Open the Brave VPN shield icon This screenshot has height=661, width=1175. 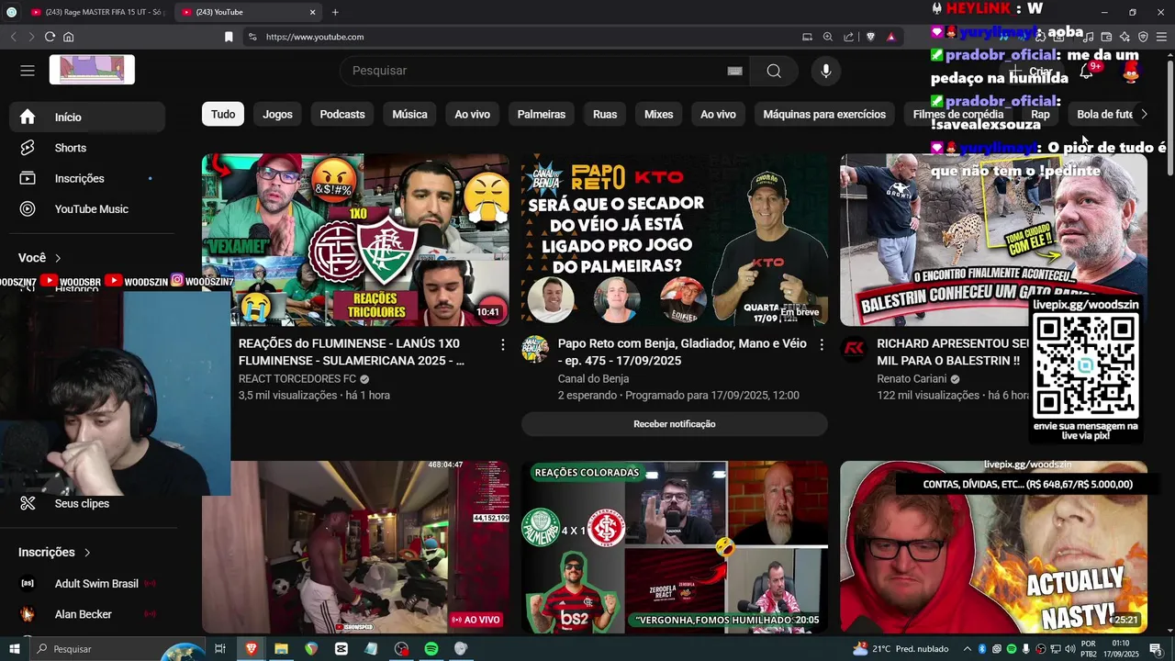click(1143, 37)
